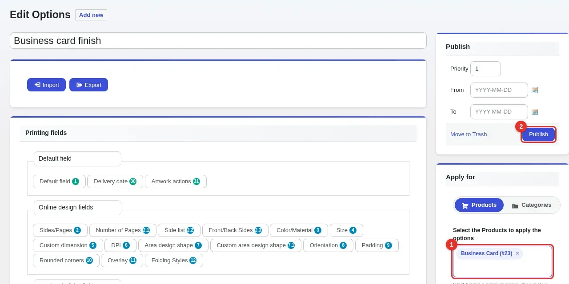Viewport: 569px width, 284px height.
Task: Add the Padding field
Action: click(x=377, y=245)
